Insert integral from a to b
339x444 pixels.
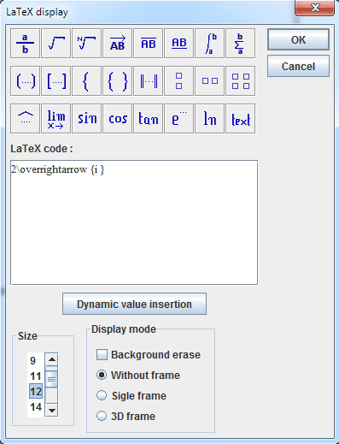tap(209, 44)
